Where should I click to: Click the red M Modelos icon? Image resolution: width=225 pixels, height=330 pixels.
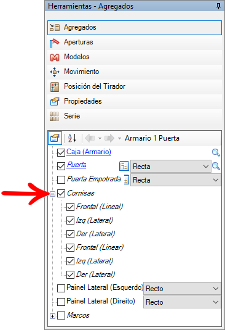55,57
